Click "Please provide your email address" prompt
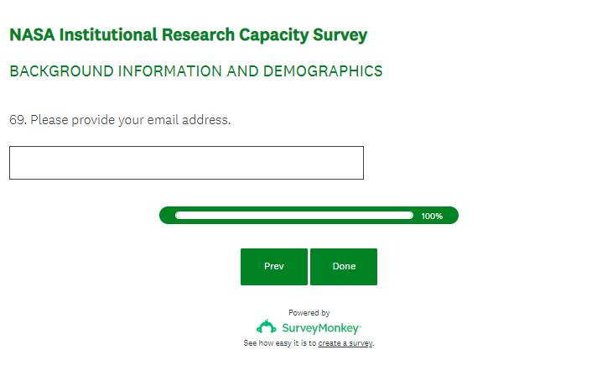The image size is (602, 381). click(130, 120)
